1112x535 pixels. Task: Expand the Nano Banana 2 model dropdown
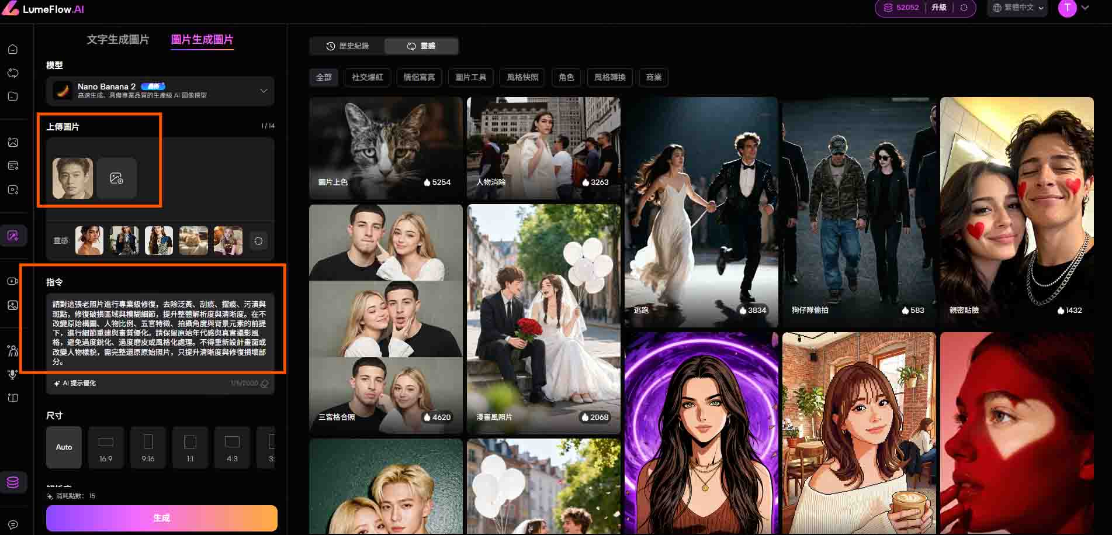point(264,91)
